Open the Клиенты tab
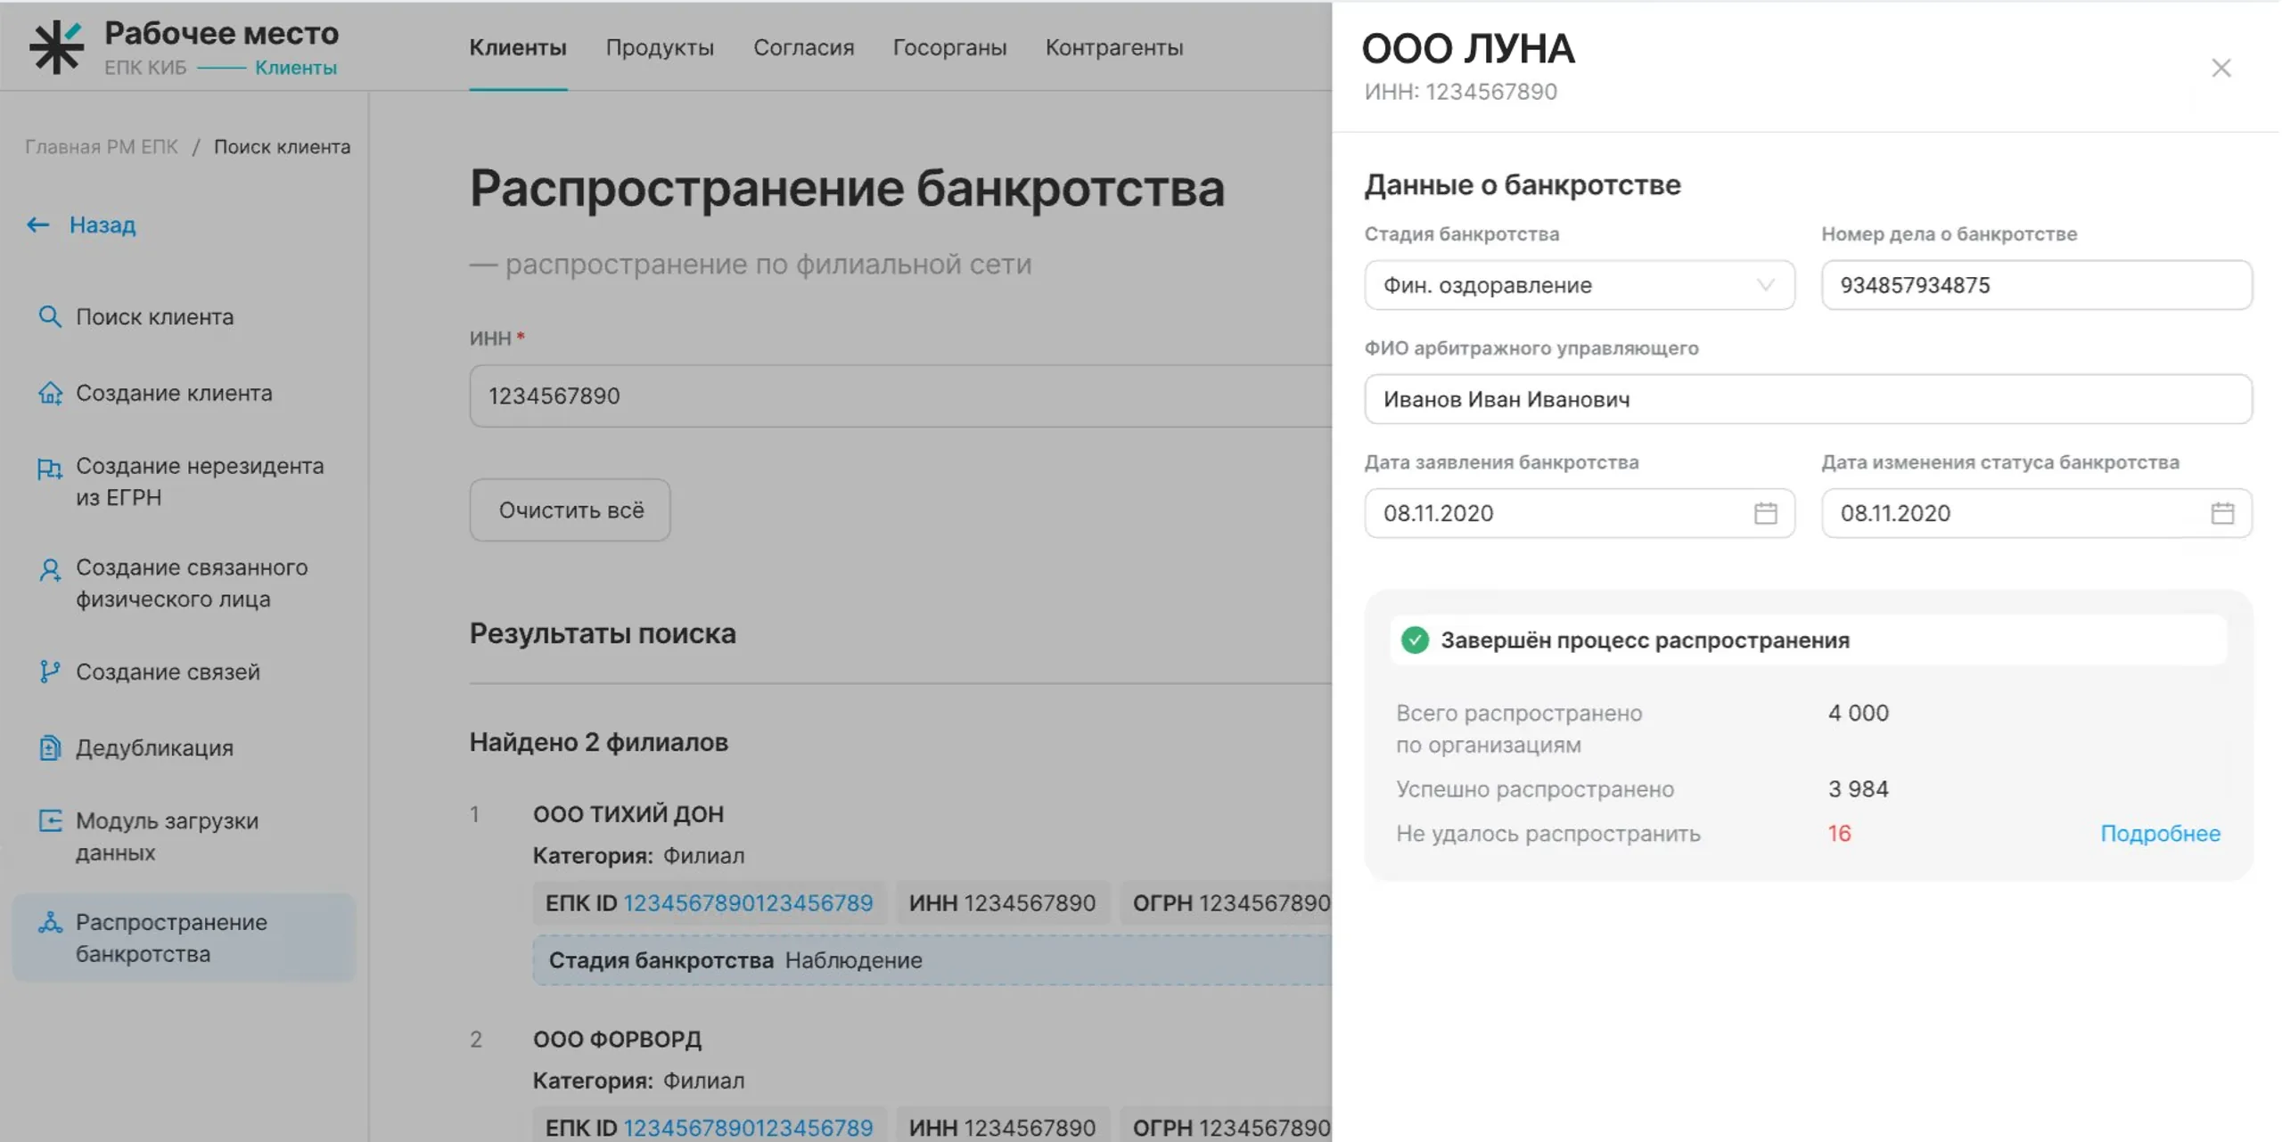This screenshot has height=1142, width=2282. [518, 47]
